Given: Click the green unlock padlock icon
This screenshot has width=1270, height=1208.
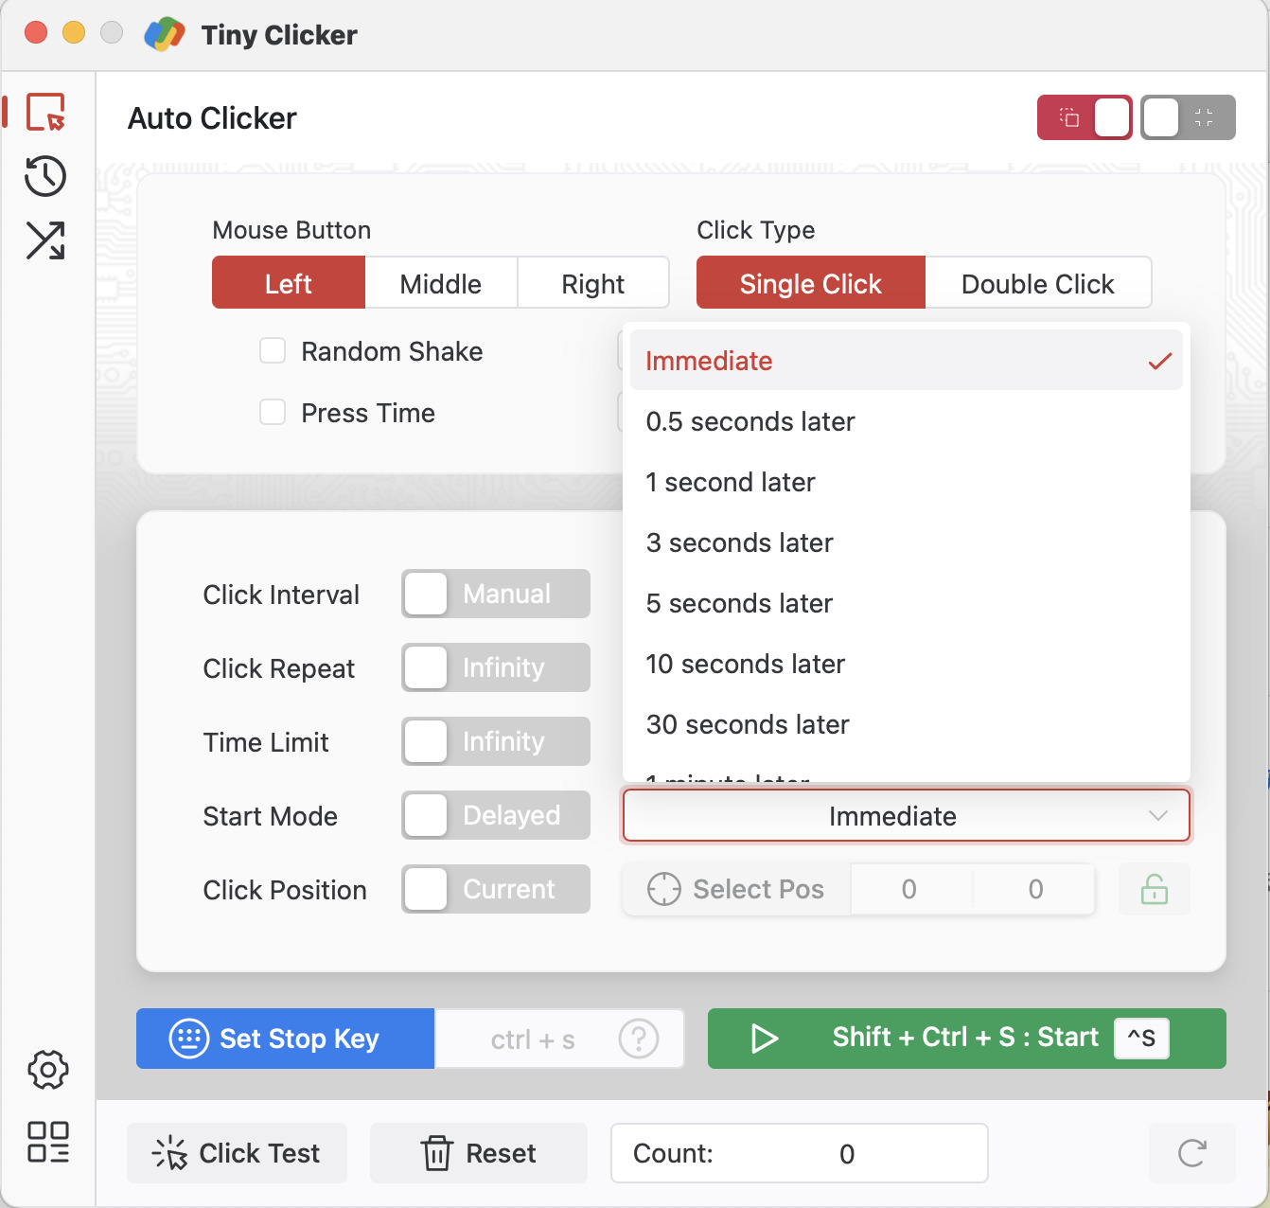Looking at the screenshot, I should coord(1154,890).
